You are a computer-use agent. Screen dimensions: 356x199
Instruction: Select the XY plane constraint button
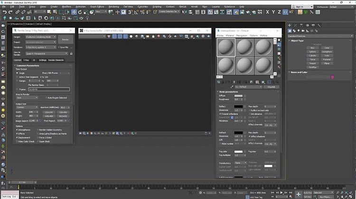tap(285, 12)
